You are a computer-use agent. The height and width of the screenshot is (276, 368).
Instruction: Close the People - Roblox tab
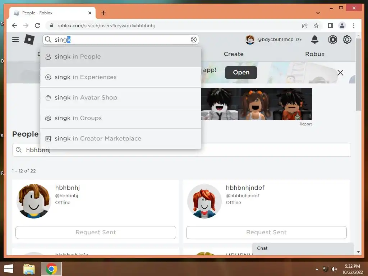coord(89,13)
